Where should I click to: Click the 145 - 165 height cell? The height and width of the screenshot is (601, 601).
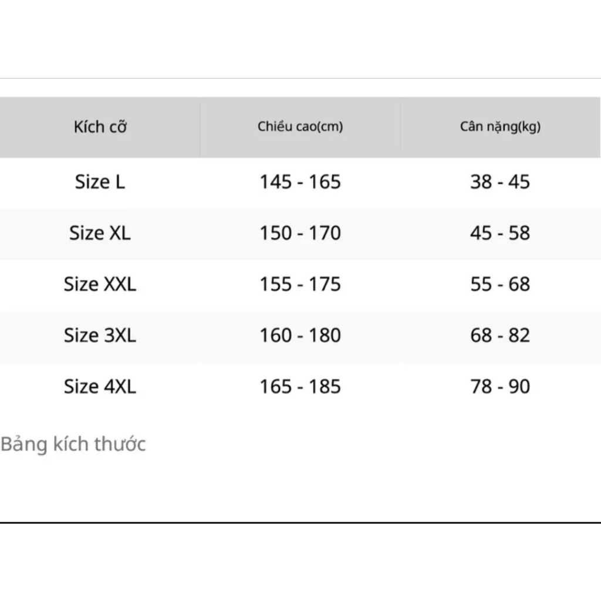[x=300, y=182]
